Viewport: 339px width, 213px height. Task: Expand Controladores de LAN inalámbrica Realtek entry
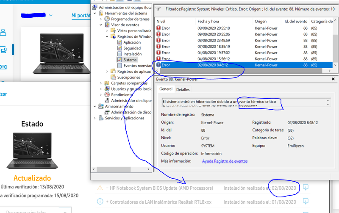tap(107, 202)
